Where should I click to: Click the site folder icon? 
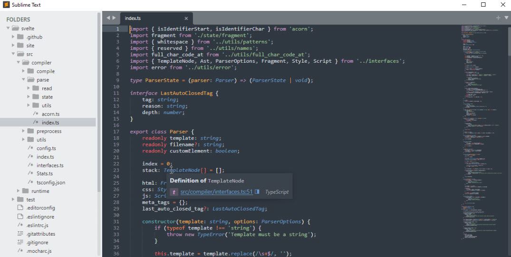point(20,45)
